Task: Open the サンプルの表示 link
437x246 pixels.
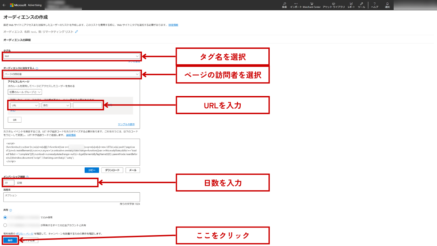Action: click(126, 124)
